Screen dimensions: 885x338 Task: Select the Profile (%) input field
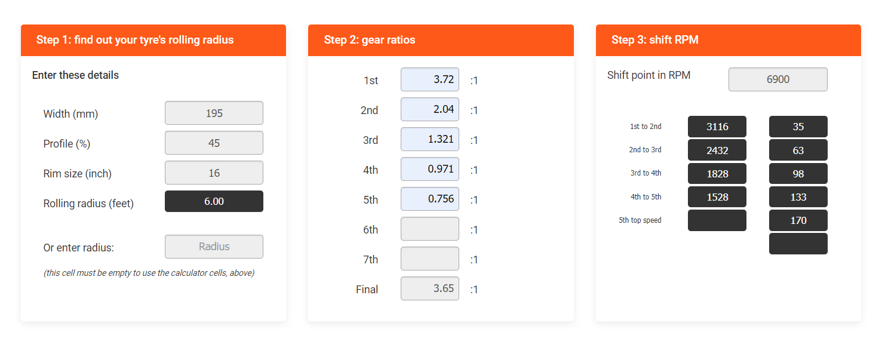tap(214, 143)
